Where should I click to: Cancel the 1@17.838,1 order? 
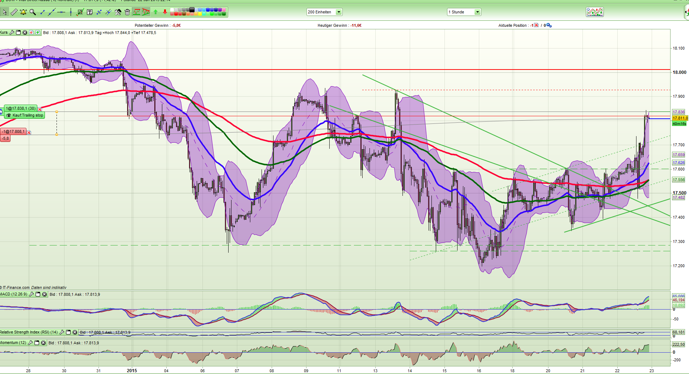[x=40, y=109]
